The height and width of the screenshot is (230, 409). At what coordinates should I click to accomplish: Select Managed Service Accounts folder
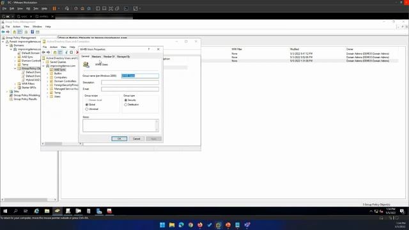pyautogui.click(x=66, y=89)
